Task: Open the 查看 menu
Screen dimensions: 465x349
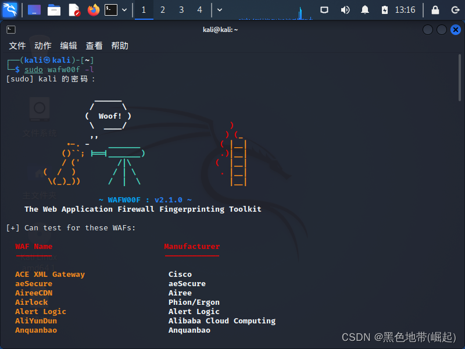Action: click(94, 46)
